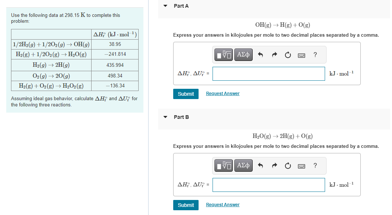Redo an edit in Part B
The width and height of the screenshot is (392, 215).
[274, 165]
